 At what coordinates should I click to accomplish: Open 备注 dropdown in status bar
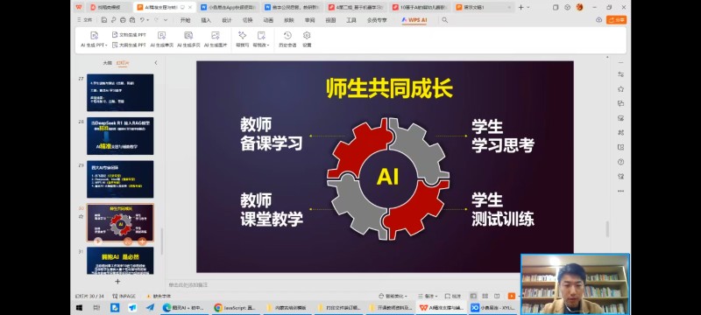click(428, 296)
